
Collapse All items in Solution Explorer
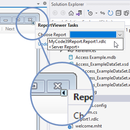pyautogui.click(x=118, y=13)
